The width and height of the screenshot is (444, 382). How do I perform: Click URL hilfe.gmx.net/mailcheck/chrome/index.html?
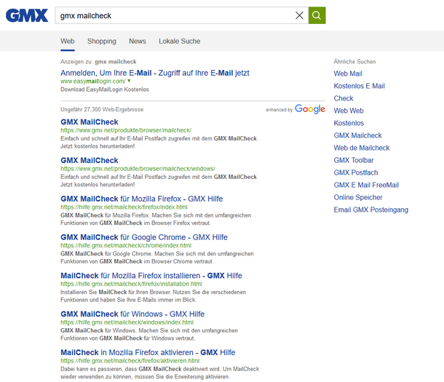pos(126,246)
